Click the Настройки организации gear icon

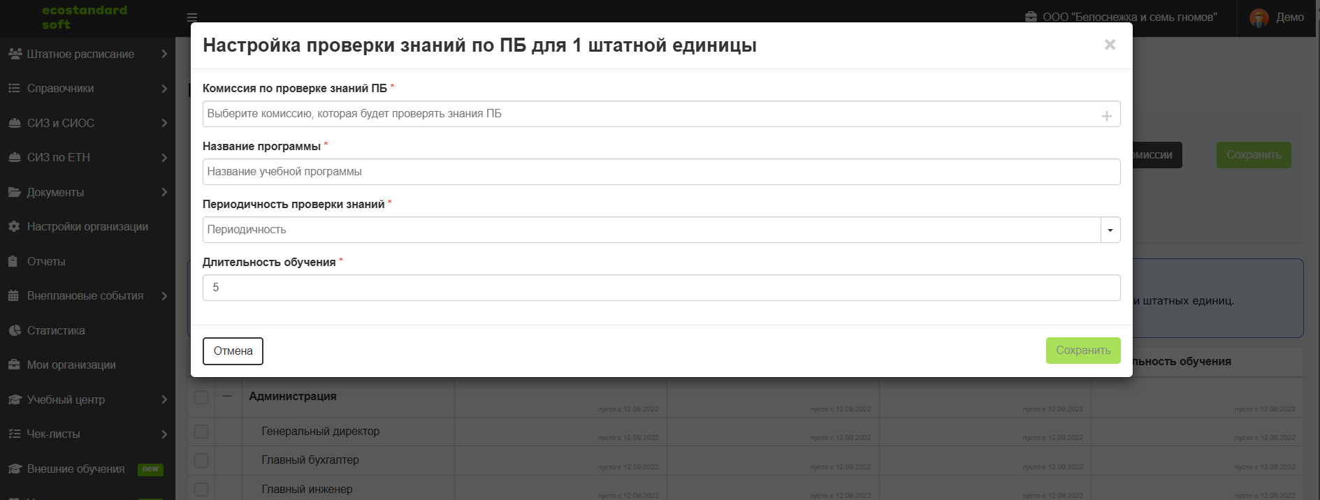14,226
